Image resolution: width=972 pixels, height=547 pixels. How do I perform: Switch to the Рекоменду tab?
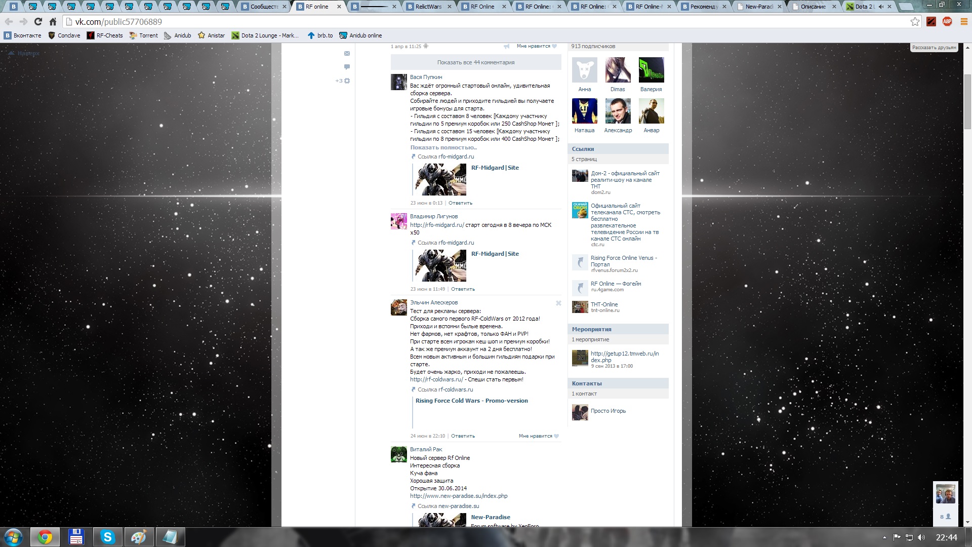click(704, 7)
